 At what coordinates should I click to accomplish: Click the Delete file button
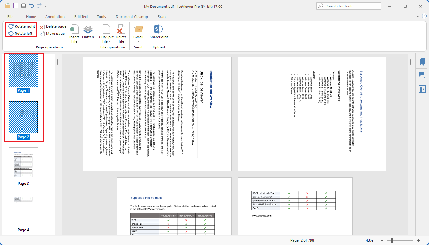point(121,34)
